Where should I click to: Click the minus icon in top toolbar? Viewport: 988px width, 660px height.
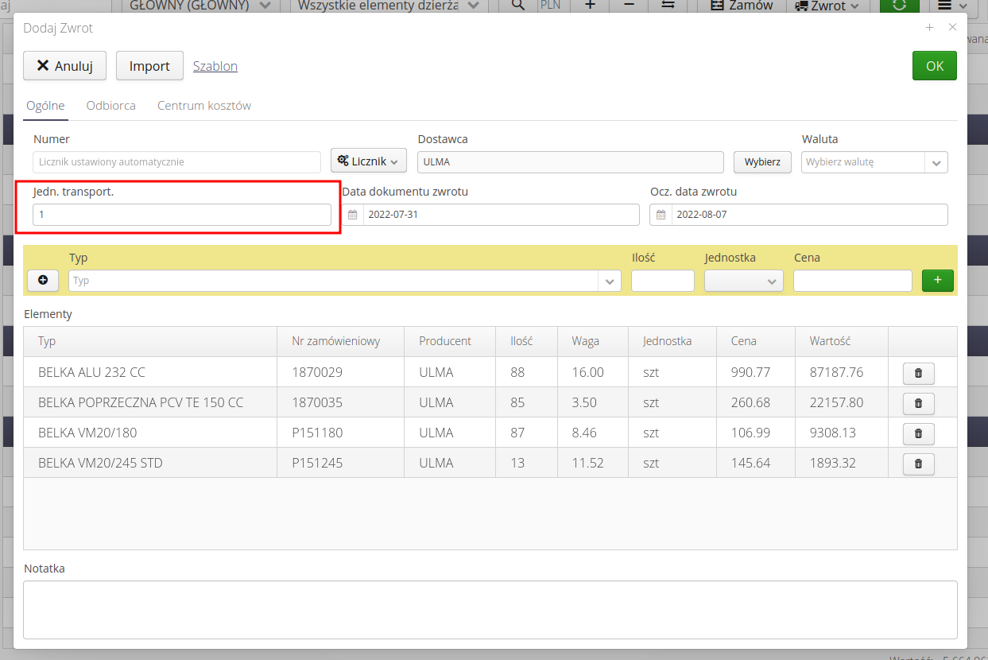(628, 6)
